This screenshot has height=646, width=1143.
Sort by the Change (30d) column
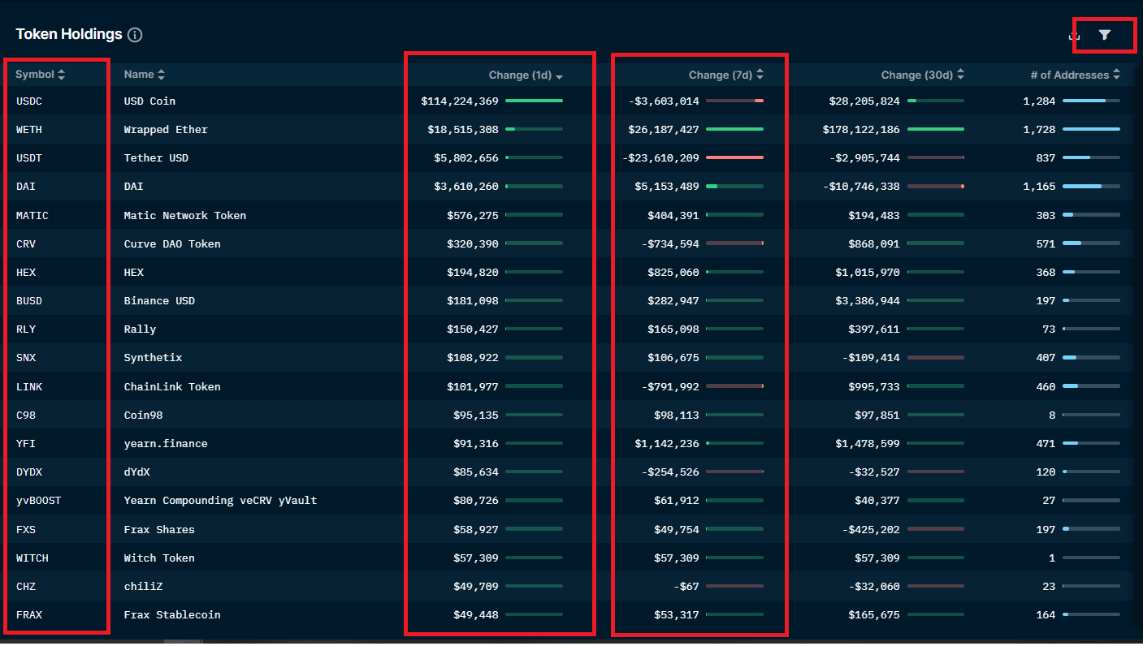click(x=923, y=75)
